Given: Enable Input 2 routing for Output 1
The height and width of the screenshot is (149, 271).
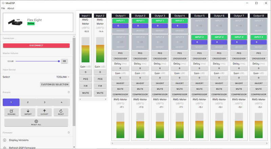Looking at the screenshot, I should pyautogui.click(x=120, y=37).
